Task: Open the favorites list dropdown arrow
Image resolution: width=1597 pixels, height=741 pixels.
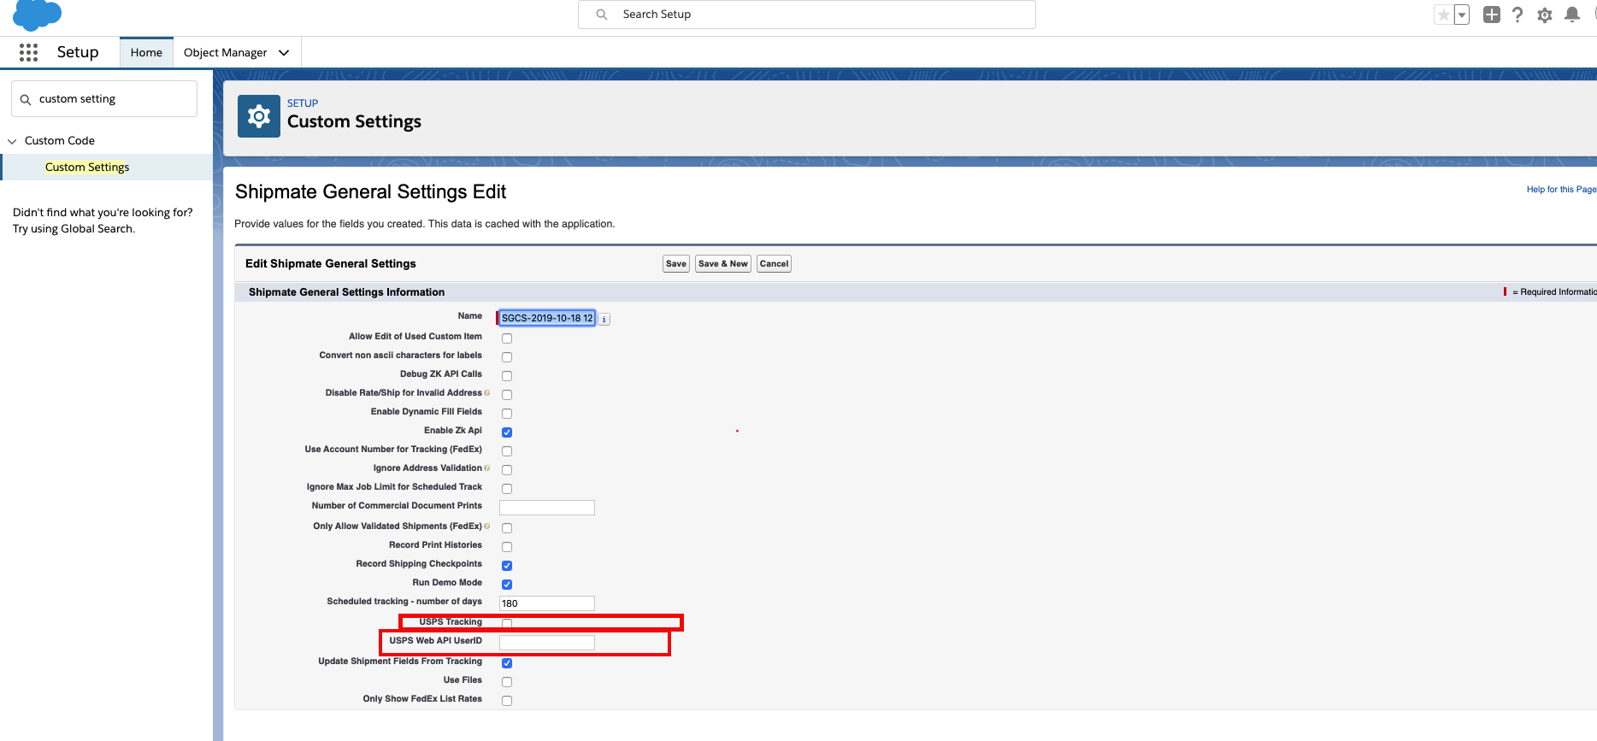Action: [1462, 15]
